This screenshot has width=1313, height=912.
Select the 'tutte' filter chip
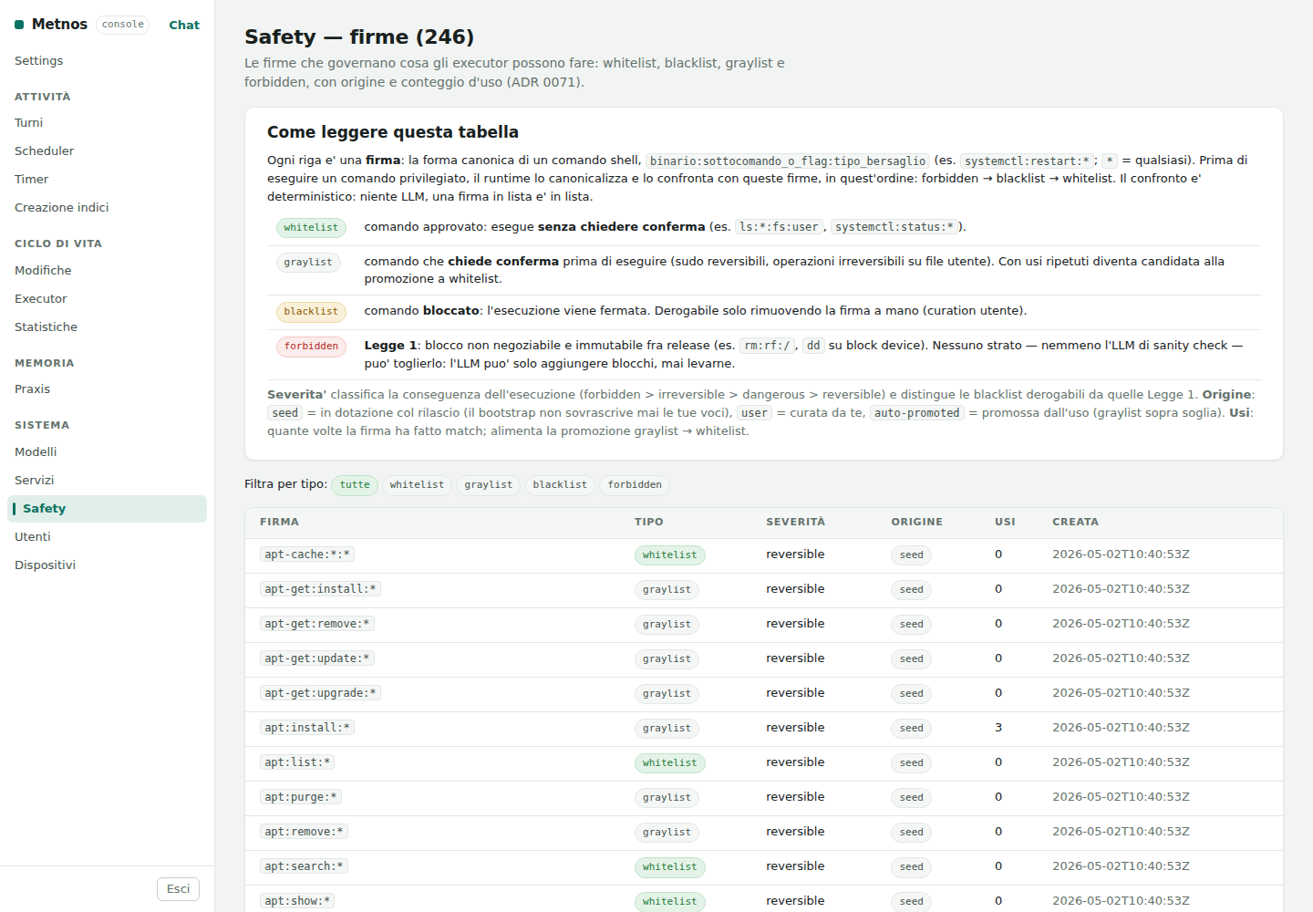355,485
